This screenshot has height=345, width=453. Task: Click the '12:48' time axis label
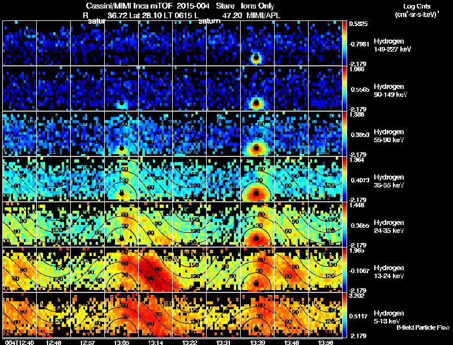pos(53,342)
